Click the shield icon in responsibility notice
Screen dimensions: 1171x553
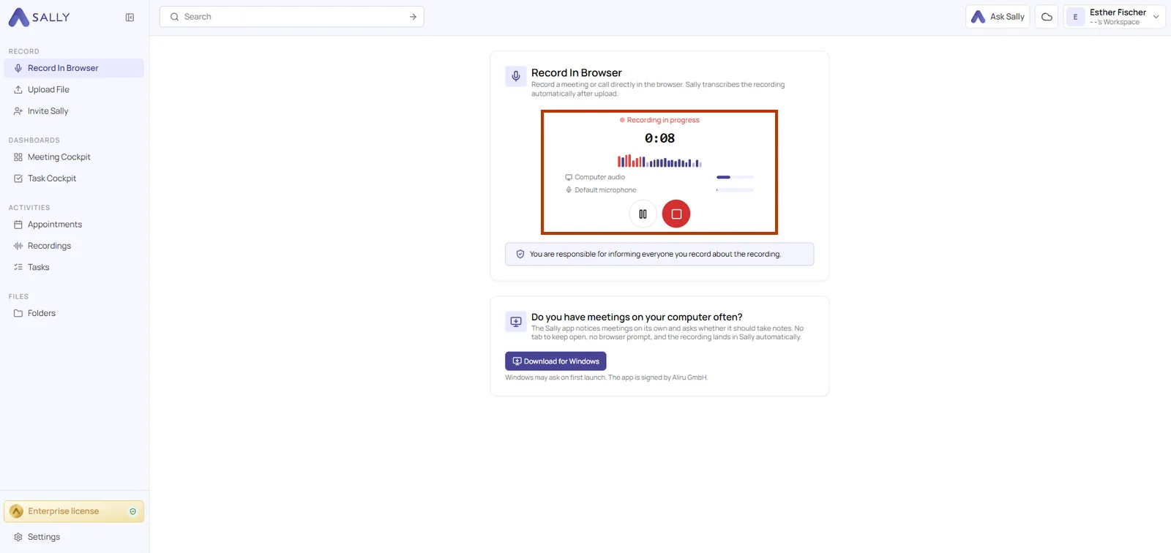(520, 255)
